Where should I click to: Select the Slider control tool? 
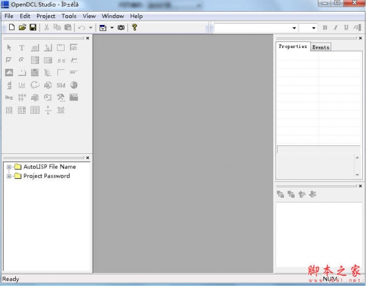pos(74,60)
